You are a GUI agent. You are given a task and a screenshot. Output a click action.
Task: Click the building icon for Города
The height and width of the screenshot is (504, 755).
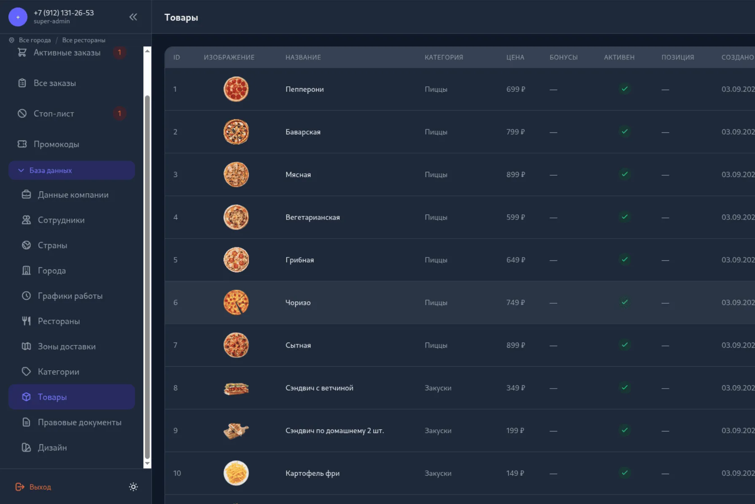26,271
